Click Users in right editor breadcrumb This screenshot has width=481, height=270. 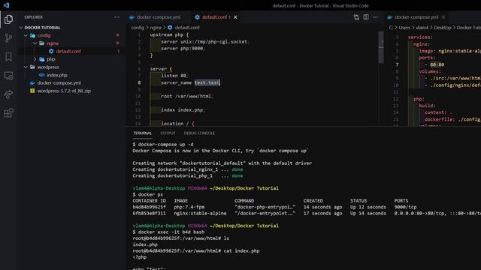(x=404, y=28)
